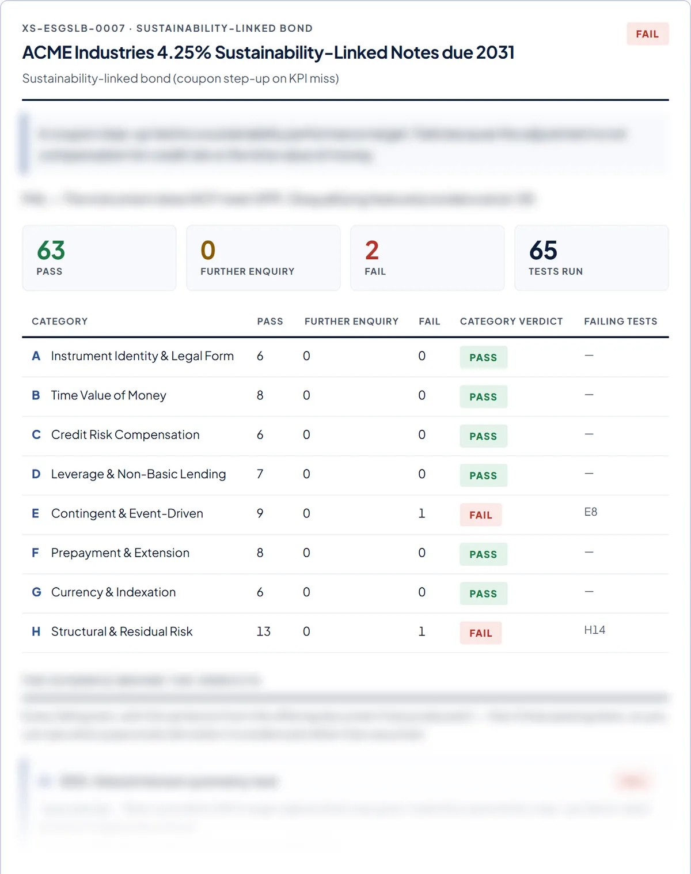Click the category letter H
Screen dimensions: 691x874
[36, 631]
